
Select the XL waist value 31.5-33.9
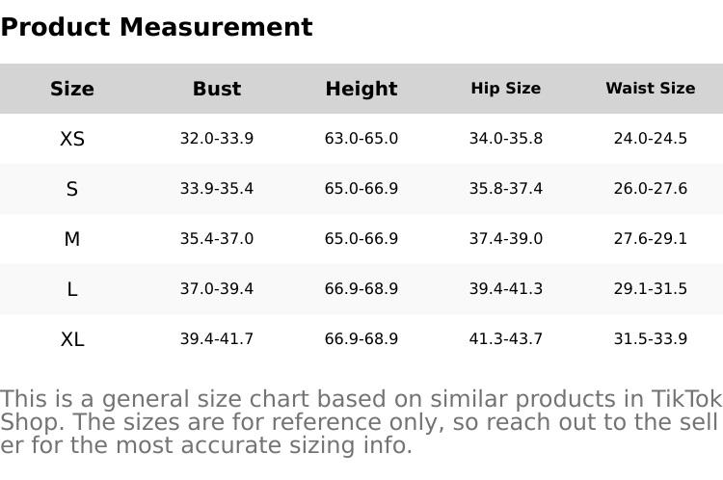click(x=651, y=339)
